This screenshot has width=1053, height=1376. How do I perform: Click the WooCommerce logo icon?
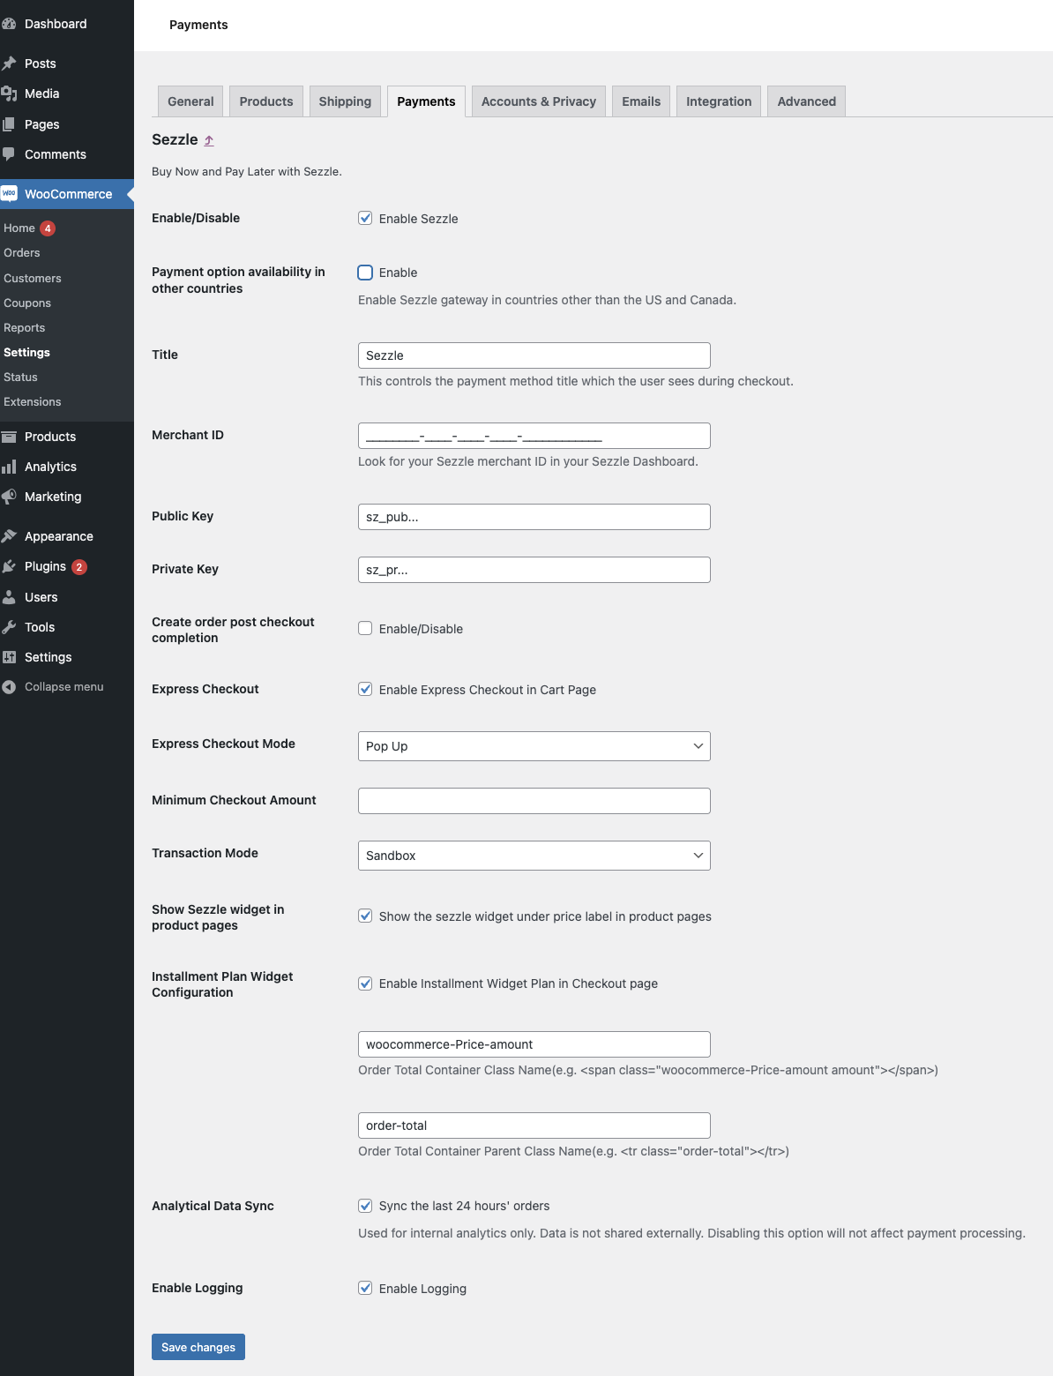[9, 193]
